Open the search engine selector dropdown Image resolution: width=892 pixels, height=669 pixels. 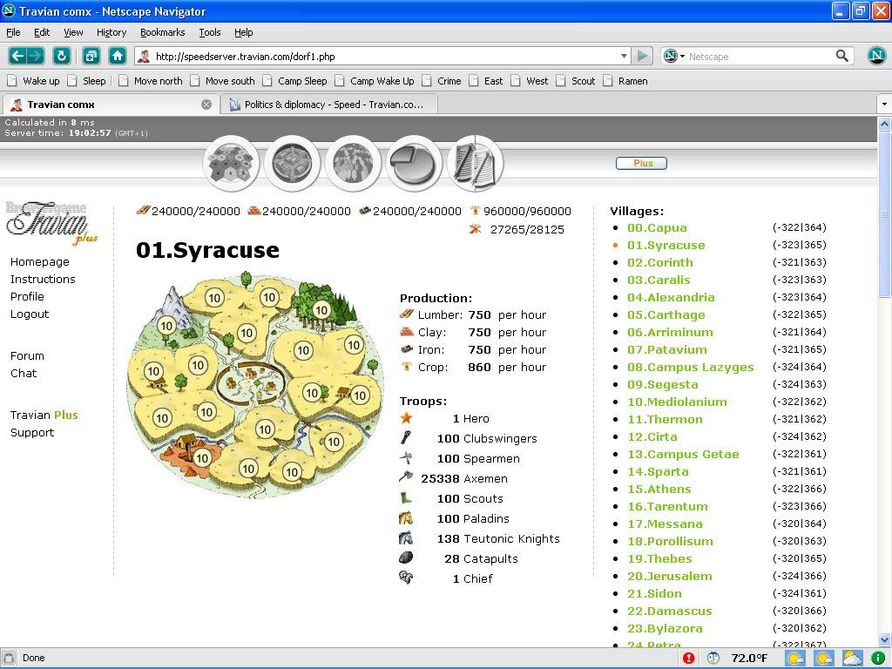pyautogui.click(x=674, y=56)
